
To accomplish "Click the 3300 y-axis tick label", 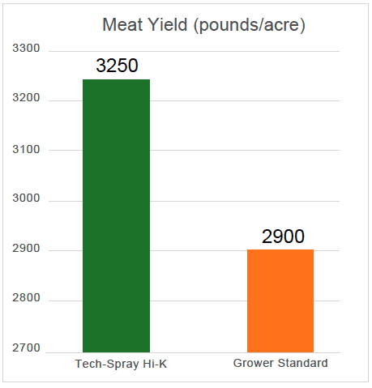I will click(x=26, y=49).
